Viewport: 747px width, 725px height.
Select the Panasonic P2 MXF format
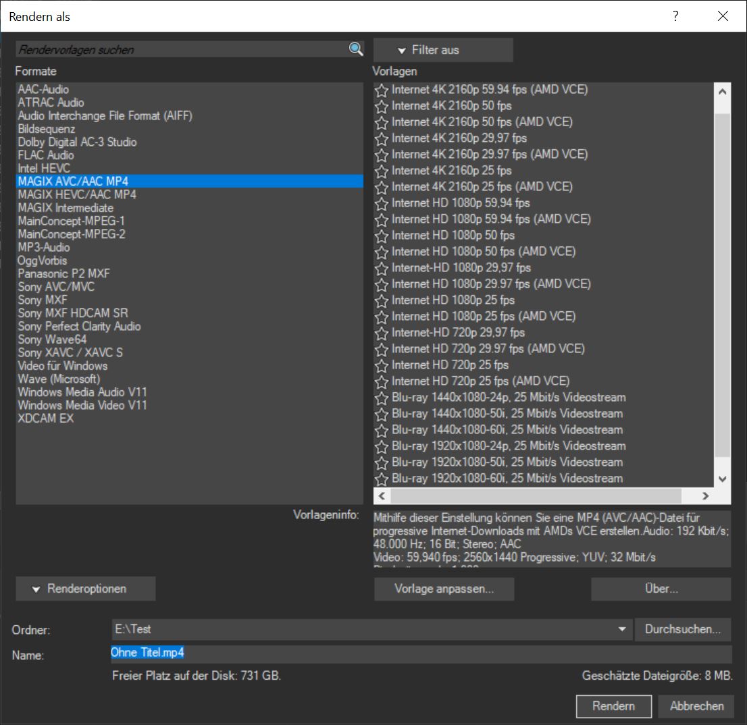[190, 273]
